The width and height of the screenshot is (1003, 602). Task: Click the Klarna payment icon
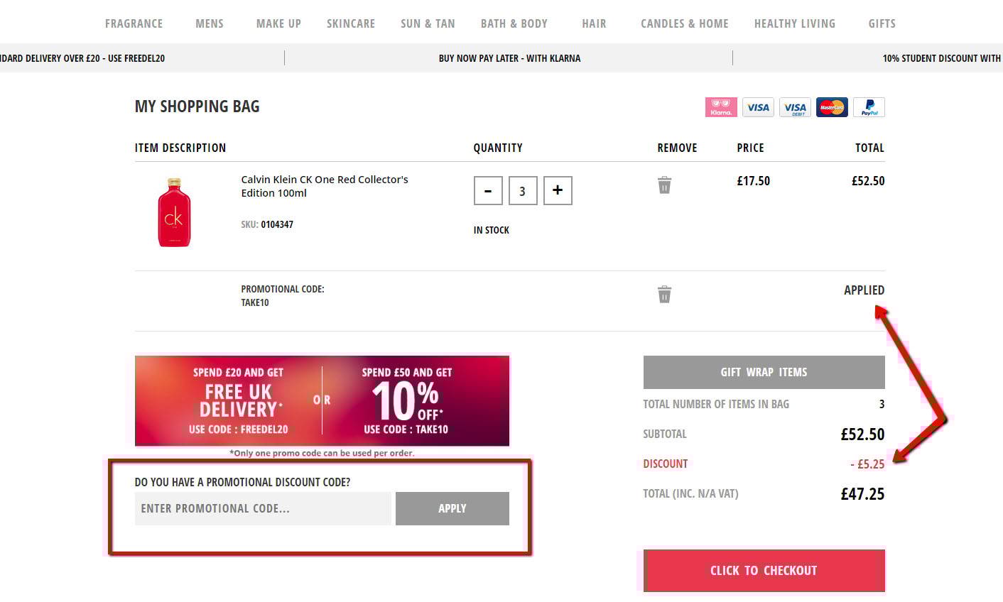point(720,107)
